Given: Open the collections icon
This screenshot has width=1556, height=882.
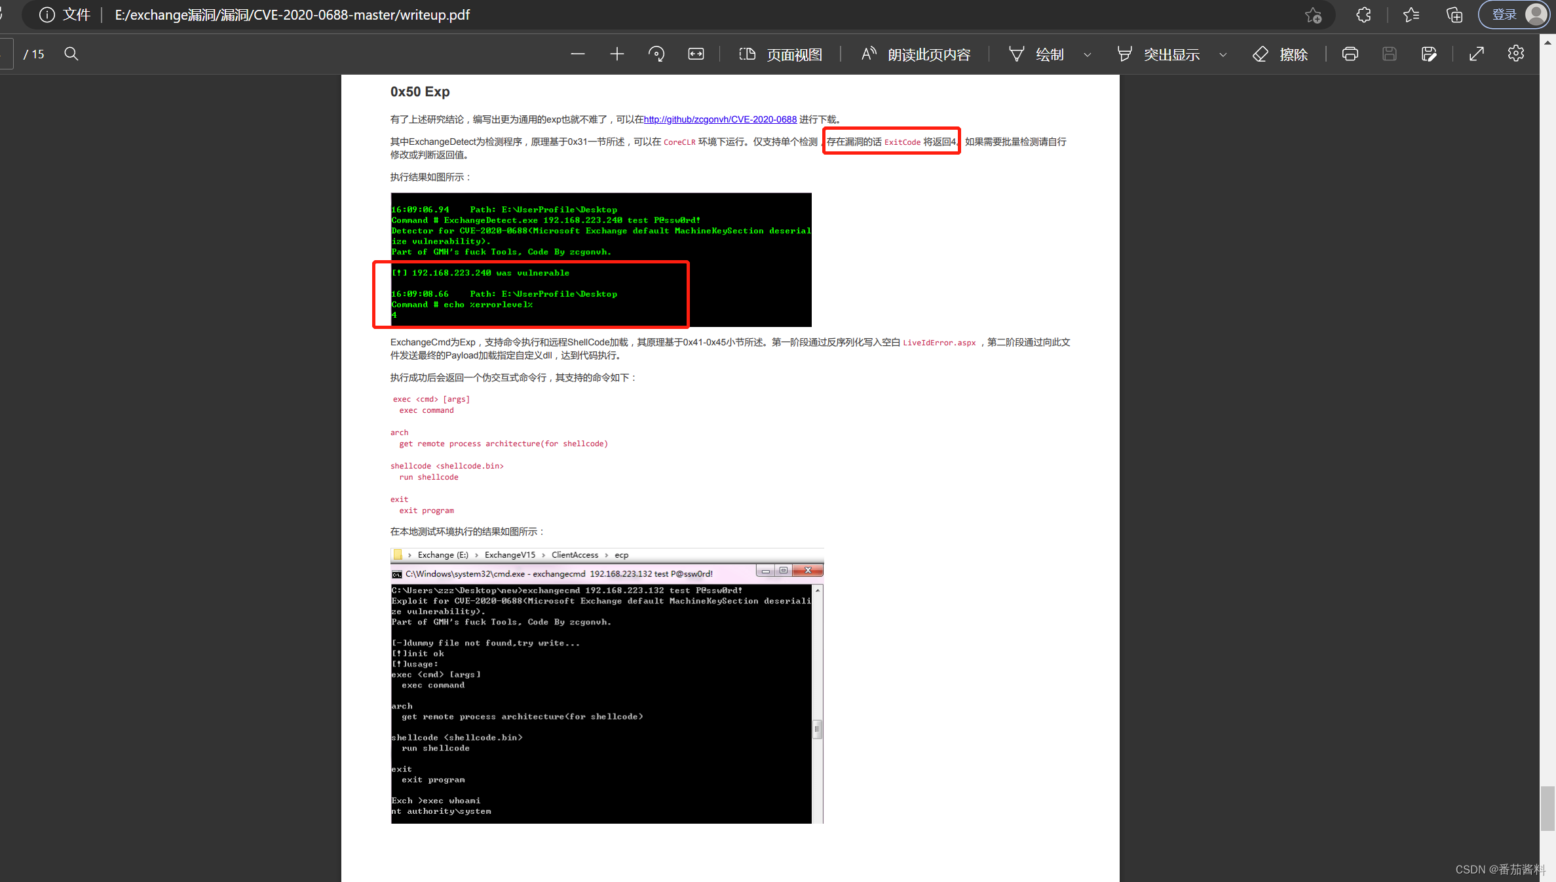Looking at the screenshot, I should [1454, 15].
